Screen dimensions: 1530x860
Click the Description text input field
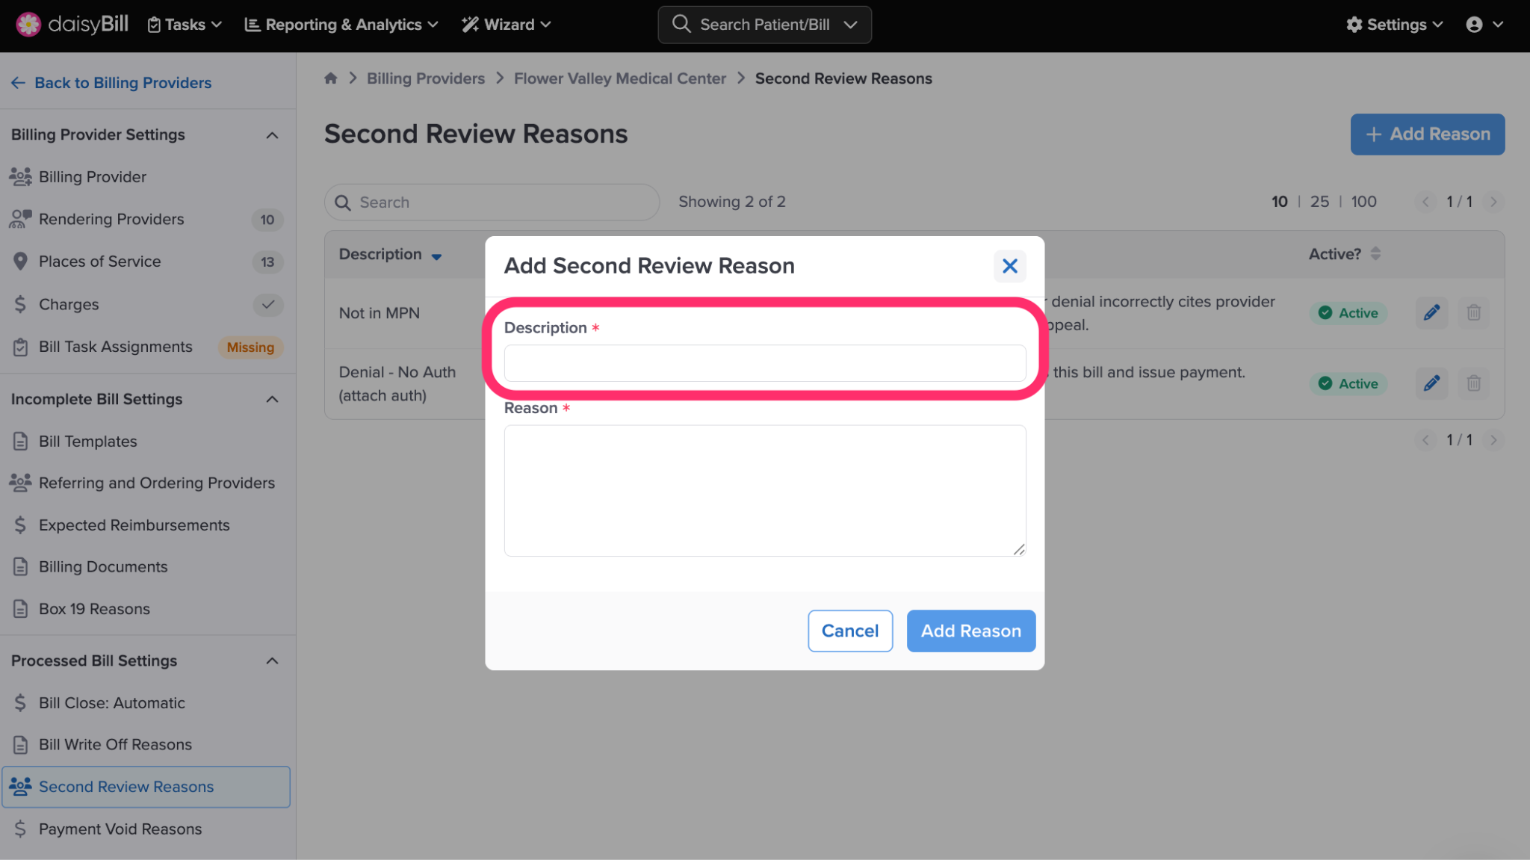point(764,363)
